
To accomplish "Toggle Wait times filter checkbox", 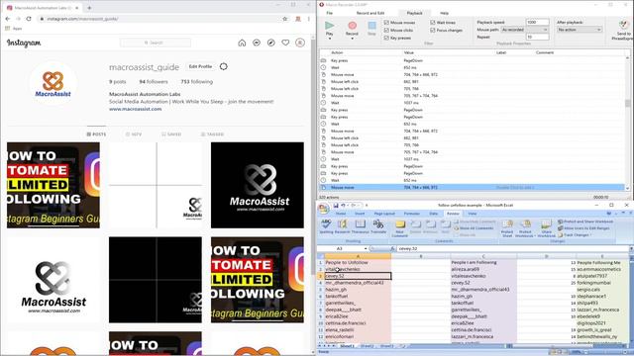I will [x=433, y=23].
